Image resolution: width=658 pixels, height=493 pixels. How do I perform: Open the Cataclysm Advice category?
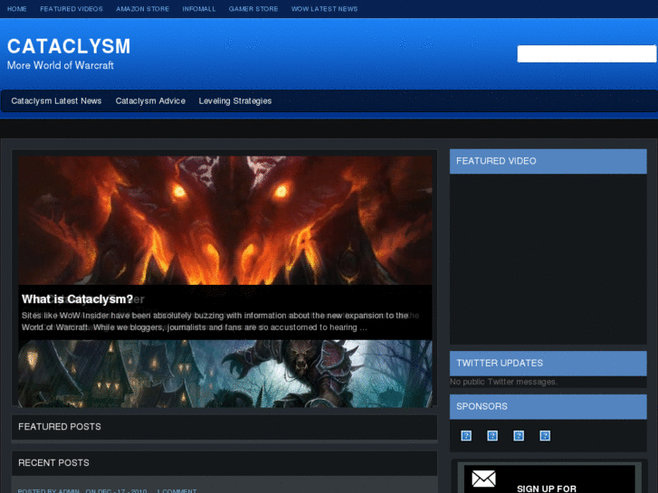click(x=150, y=101)
